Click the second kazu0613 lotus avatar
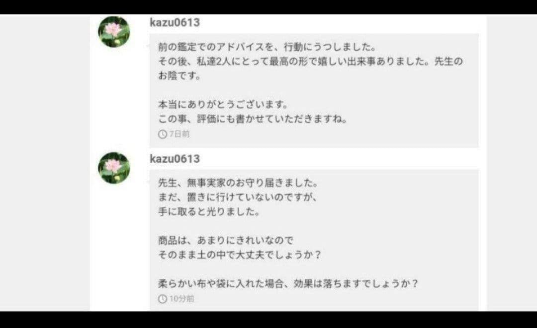The image size is (537, 328). pos(114,168)
